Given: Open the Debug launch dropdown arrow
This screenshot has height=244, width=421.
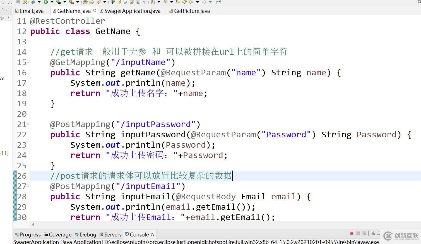Looking at the screenshot, I should click(39, 2).
